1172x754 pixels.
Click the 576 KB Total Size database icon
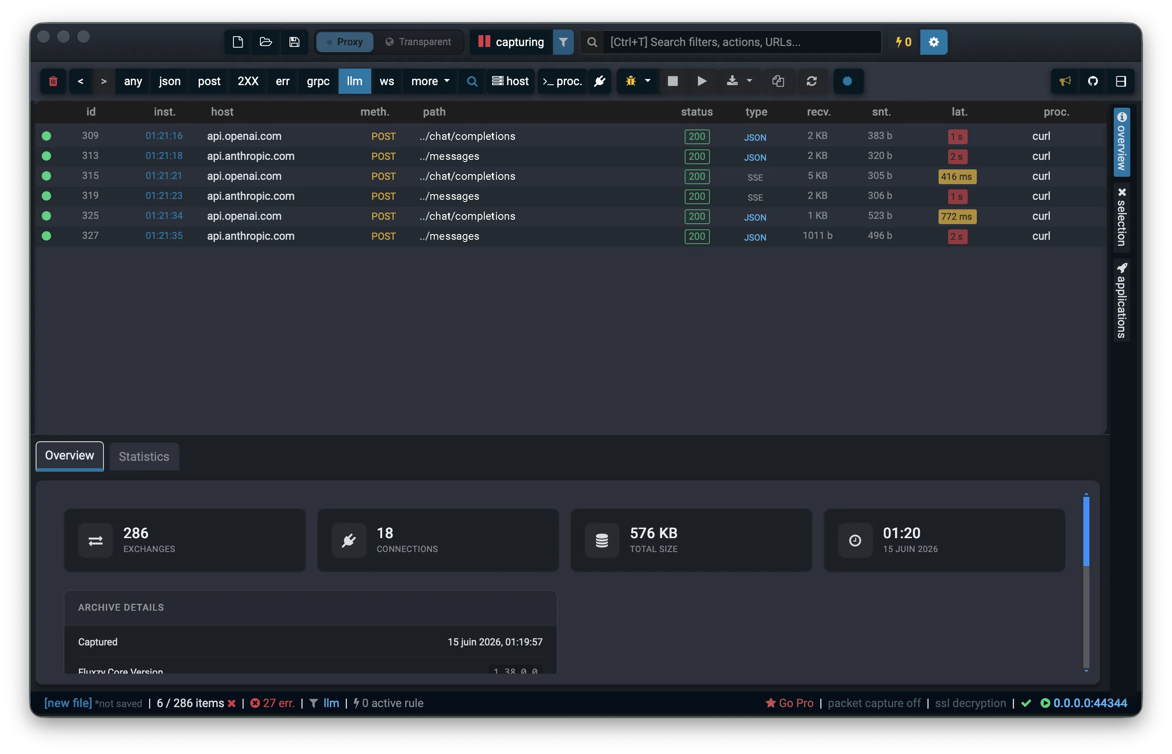(x=602, y=540)
